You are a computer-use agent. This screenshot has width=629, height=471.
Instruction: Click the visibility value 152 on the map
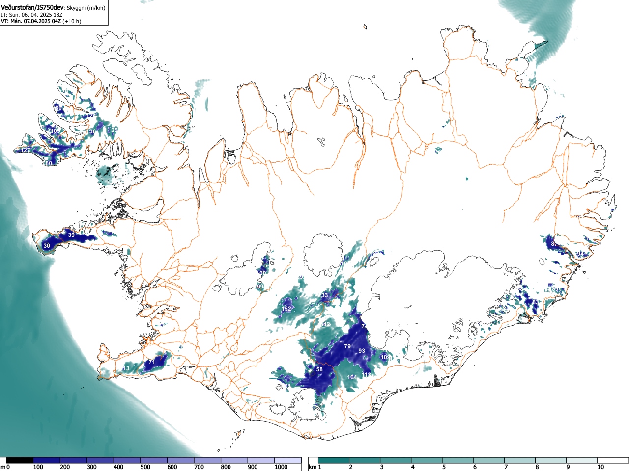click(286, 309)
